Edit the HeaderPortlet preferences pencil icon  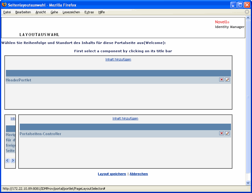227,79
